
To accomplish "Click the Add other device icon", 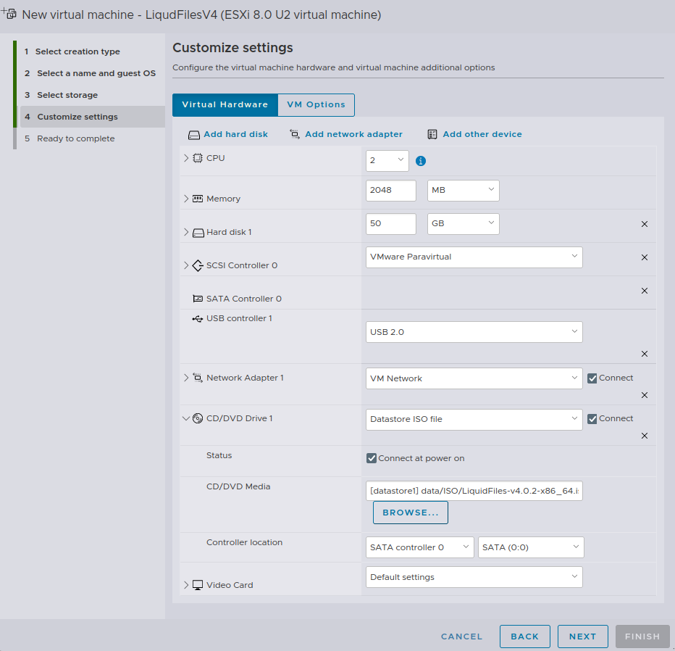I will click(432, 134).
